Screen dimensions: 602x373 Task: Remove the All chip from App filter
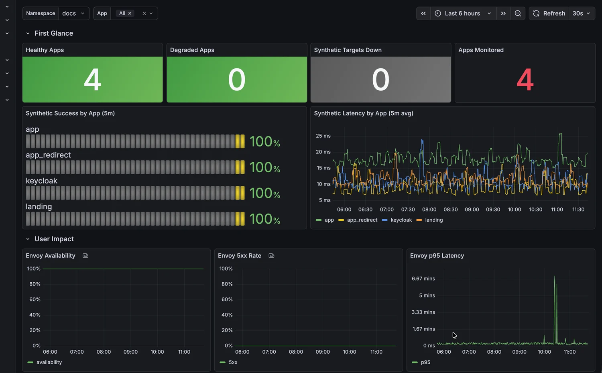coord(130,13)
